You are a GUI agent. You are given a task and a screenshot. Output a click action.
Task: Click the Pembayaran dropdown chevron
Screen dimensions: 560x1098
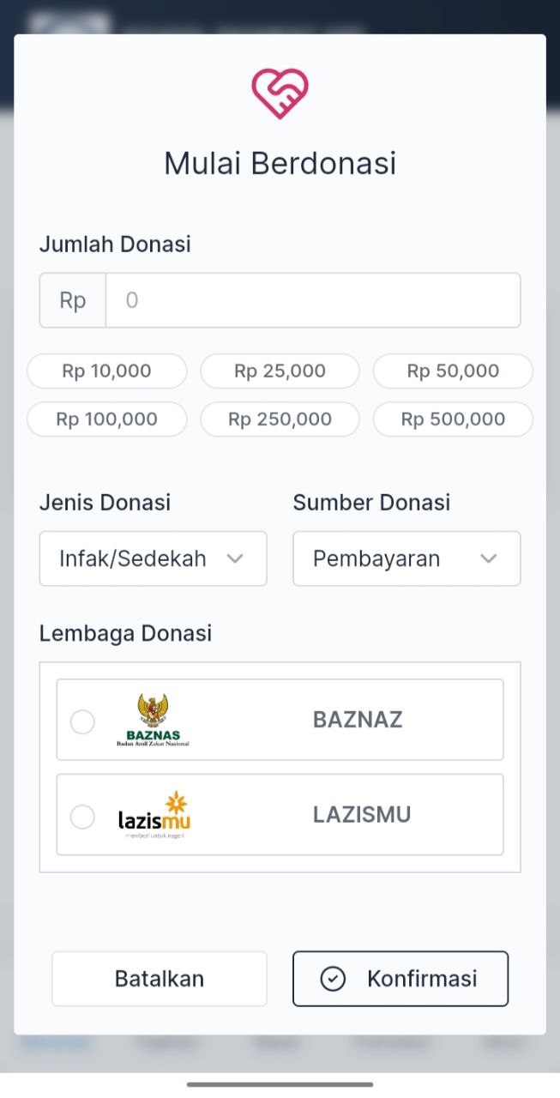(489, 558)
